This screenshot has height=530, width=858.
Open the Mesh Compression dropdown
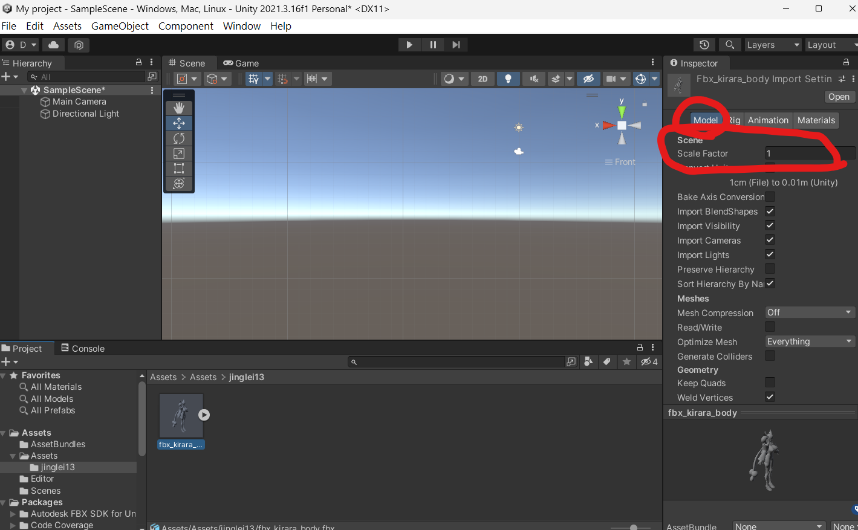click(810, 312)
